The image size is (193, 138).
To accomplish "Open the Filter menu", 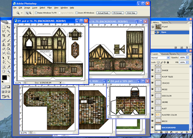I will pos(50,8).
